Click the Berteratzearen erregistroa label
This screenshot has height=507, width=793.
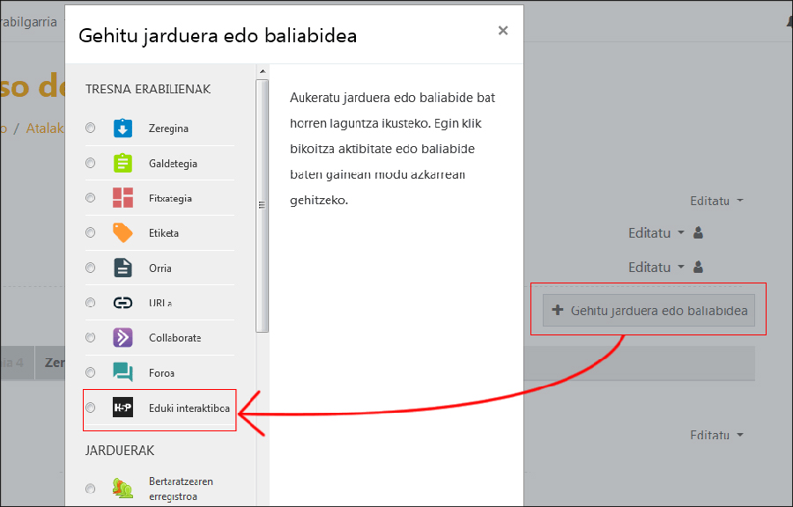click(x=181, y=489)
